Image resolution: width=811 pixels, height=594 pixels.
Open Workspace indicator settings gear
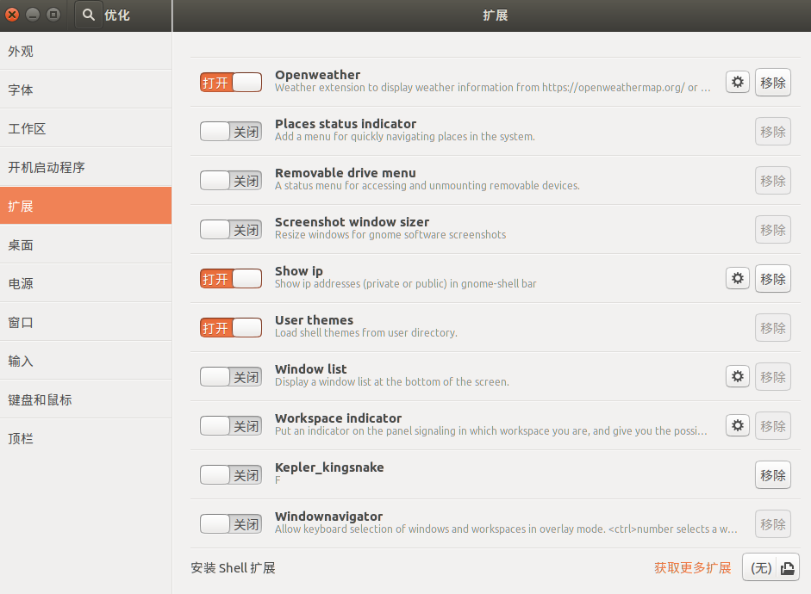(x=738, y=425)
